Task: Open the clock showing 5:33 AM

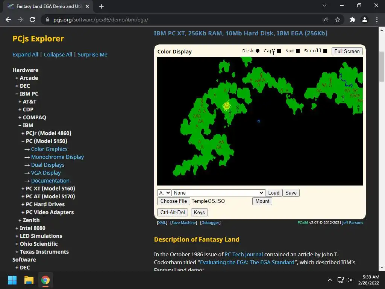Action: point(368,280)
